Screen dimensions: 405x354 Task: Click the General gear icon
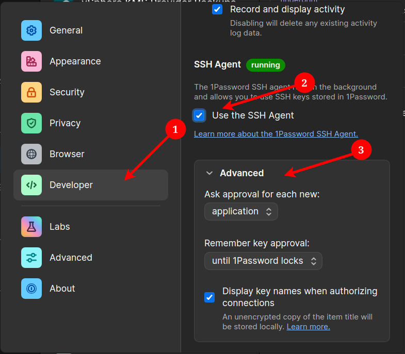(31, 30)
